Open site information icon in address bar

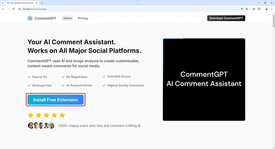click(x=19, y=9)
